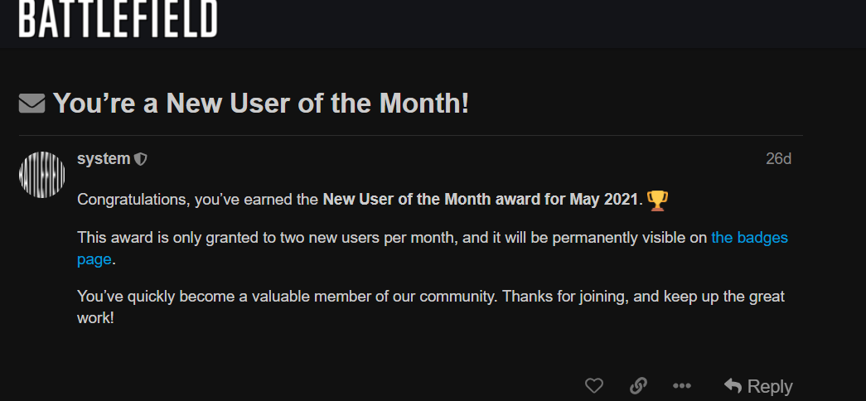Open the system username profile
Screen dimensions: 866x401
[104, 159]
